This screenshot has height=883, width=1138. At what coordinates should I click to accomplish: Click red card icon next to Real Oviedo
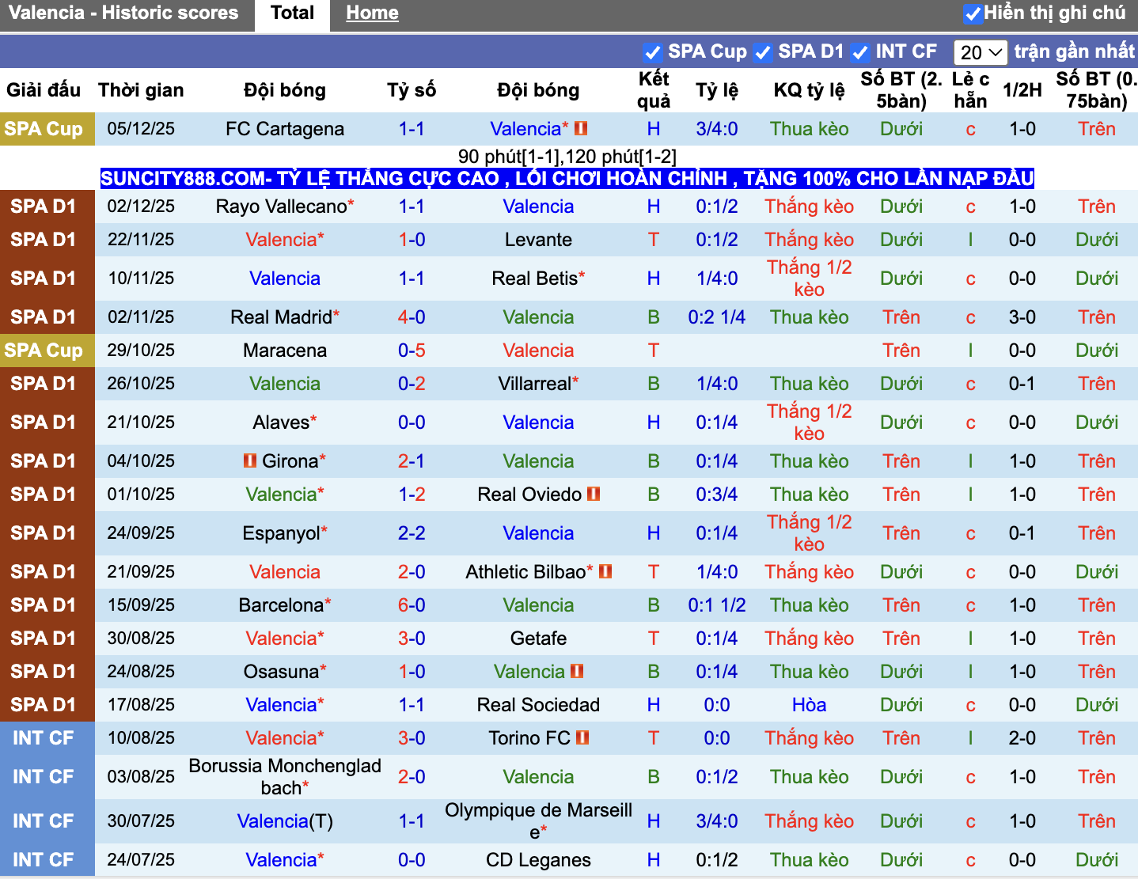[x=594, y=494]
